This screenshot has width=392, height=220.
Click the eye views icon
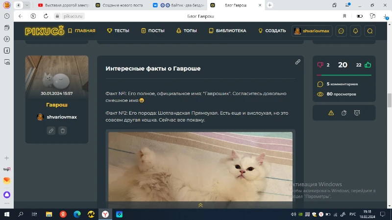(x=320, y=94)
